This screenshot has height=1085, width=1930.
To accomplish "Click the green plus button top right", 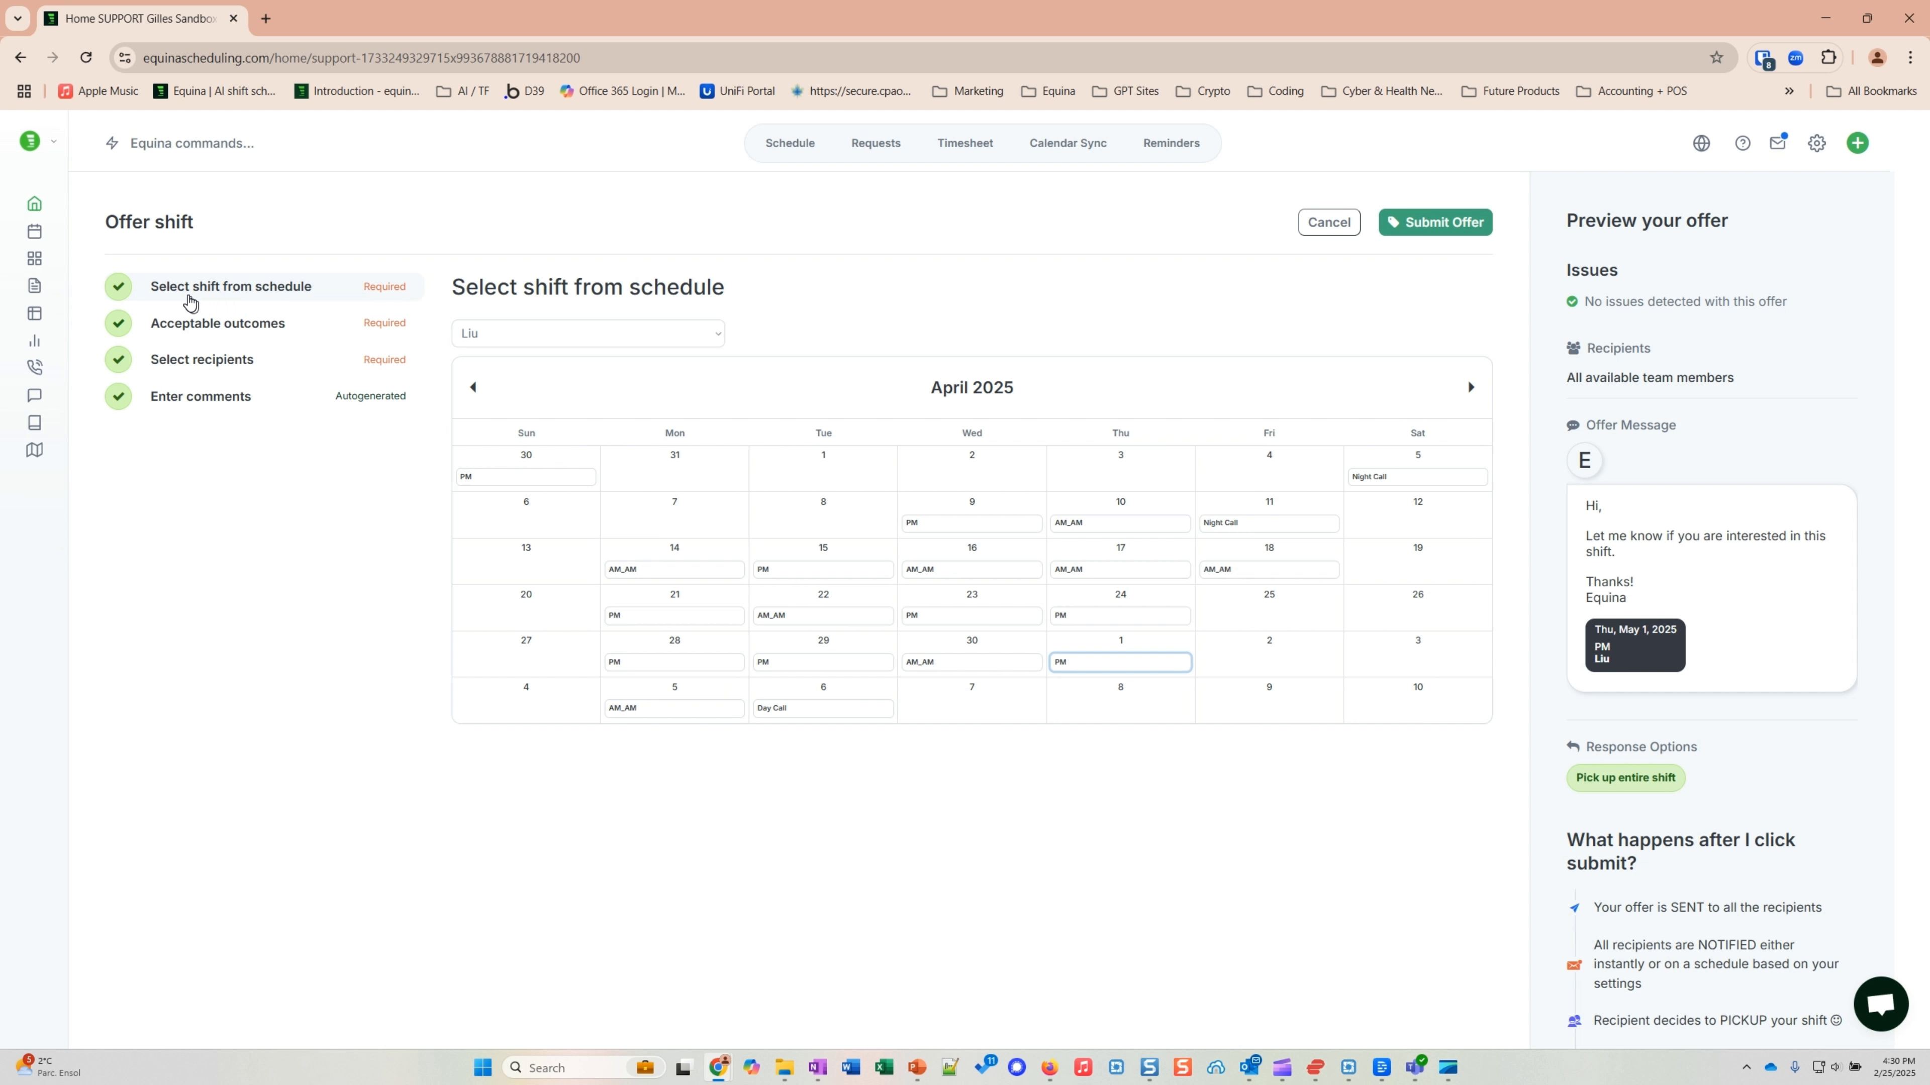I will (x=1858, y=142).
